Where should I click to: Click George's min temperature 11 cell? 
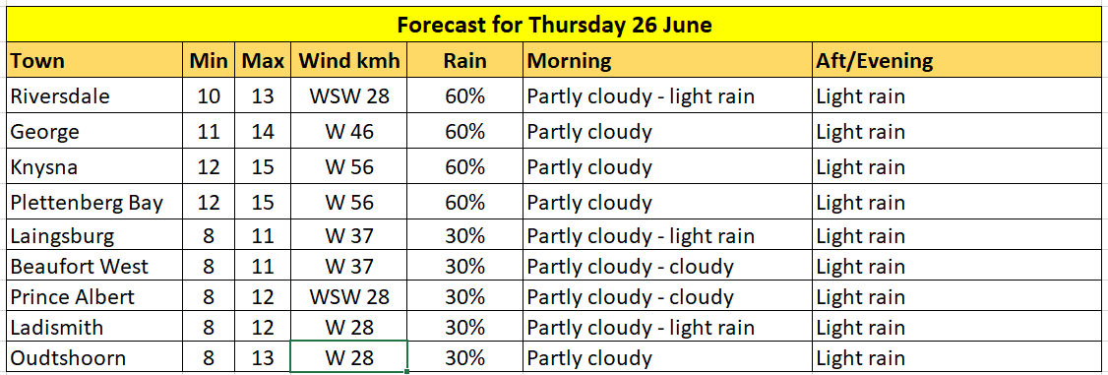(x=212, y=131)
